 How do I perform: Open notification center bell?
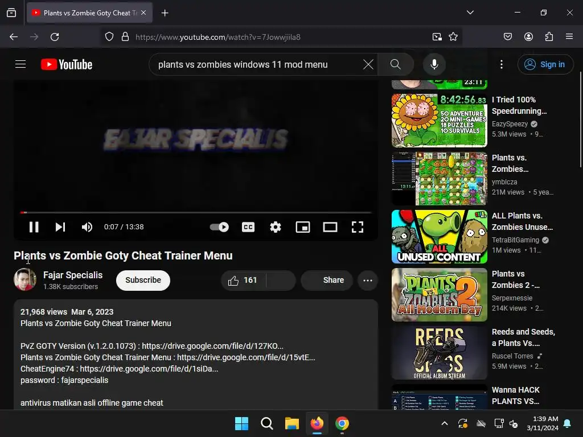pos(568,423)
